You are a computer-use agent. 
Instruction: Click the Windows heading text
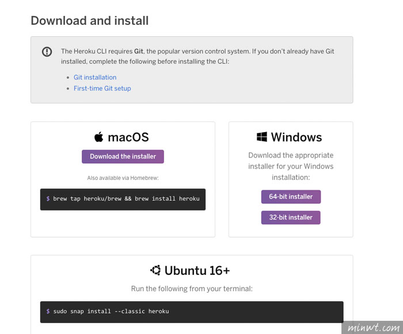pyautogui.click(x=296, y=137)
